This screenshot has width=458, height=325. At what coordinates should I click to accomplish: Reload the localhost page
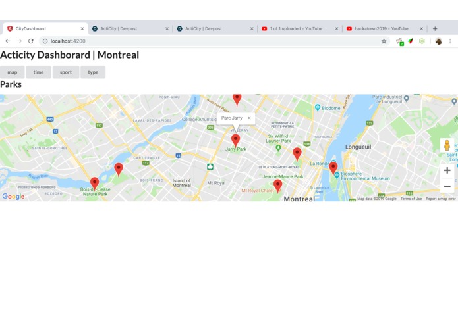tap(31, 41)
